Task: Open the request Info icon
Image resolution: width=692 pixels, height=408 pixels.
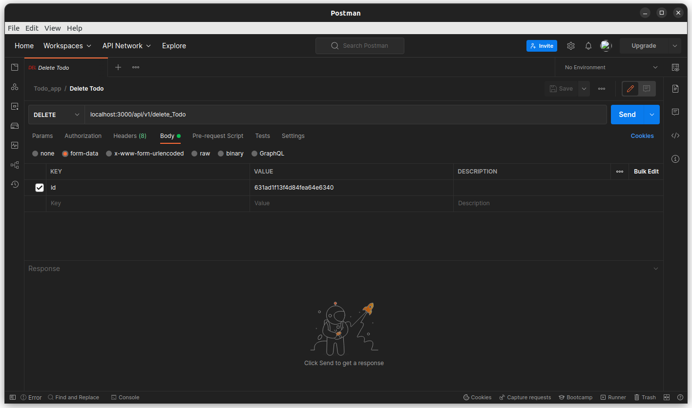Action: (675, 159)
